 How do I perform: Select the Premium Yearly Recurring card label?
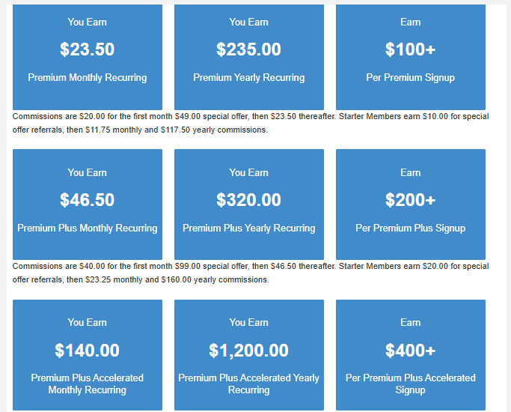click(x=248, y=78)
